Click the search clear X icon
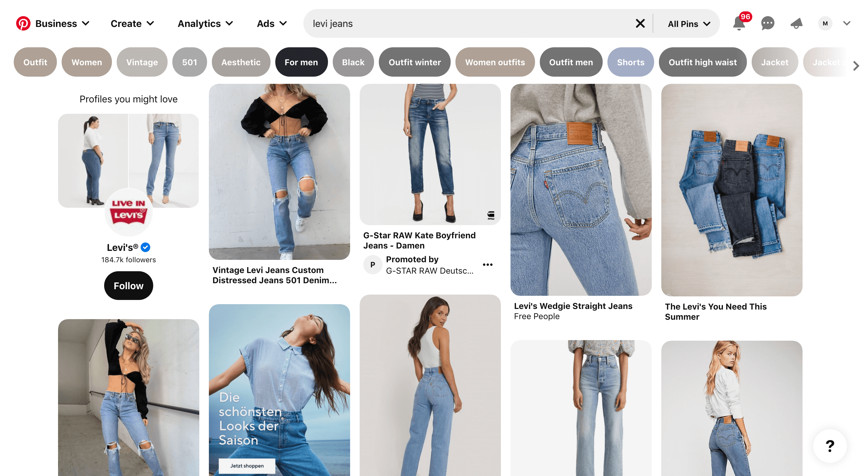Viewport: 860px width, 476px height. [640, 23]
